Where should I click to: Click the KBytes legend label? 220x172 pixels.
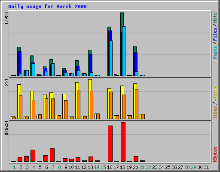pos(215,154)
